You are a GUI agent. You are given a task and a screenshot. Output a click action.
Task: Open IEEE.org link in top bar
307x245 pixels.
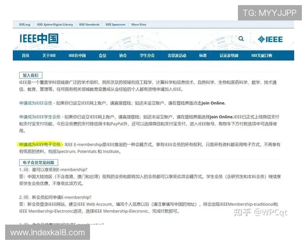[x=25, y=24]
